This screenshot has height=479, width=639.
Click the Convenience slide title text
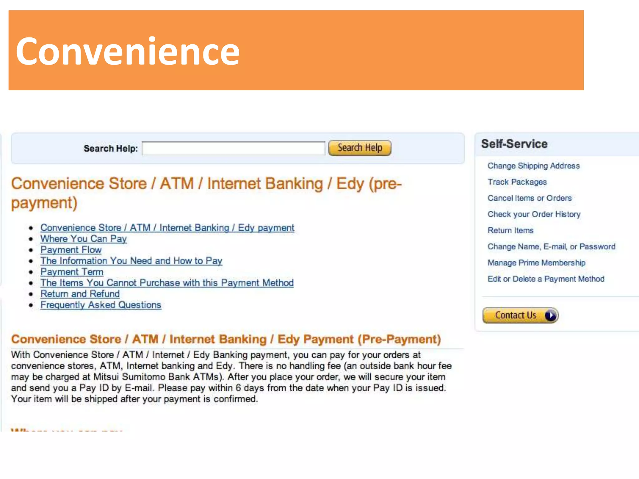(128, 51)
